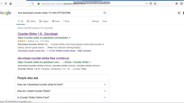The width and height of the screenshot is (184, 103).
Task: Expand arrow next to Action › Counter-Strike breadcrumb
Action: (x=90, y=62)
